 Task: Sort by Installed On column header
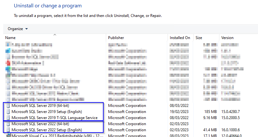tap(180, 38)
